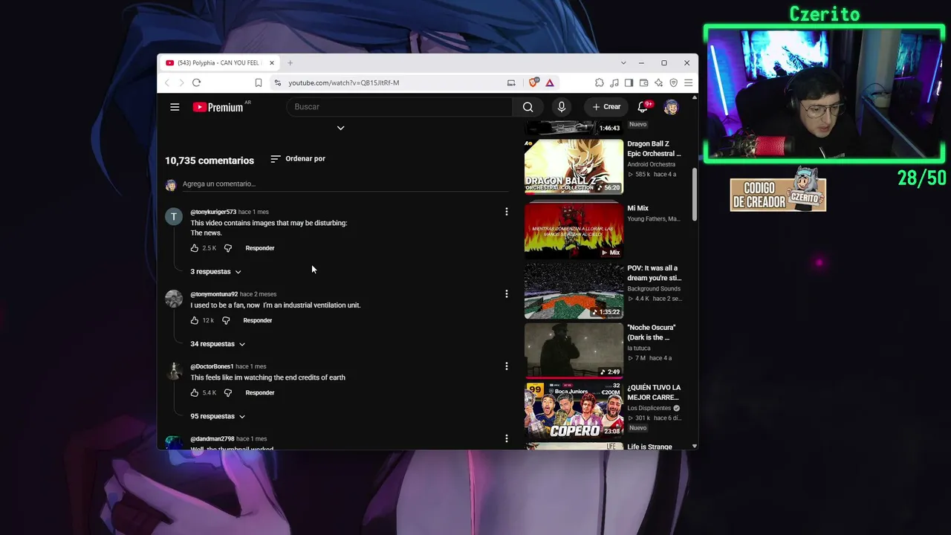Reply to DoctorBones1 with Responder
The image size is (951, 535).
pyautogui.click(x=260, y=392)
